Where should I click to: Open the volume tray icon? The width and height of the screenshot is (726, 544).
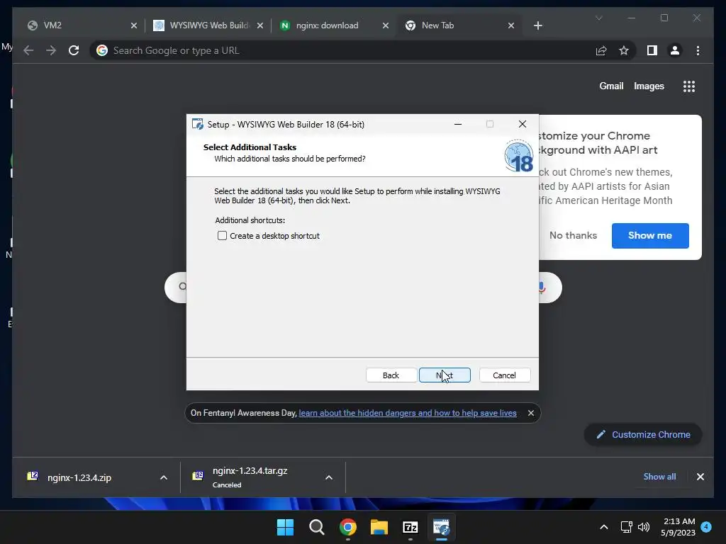click(x=644, y=527)
